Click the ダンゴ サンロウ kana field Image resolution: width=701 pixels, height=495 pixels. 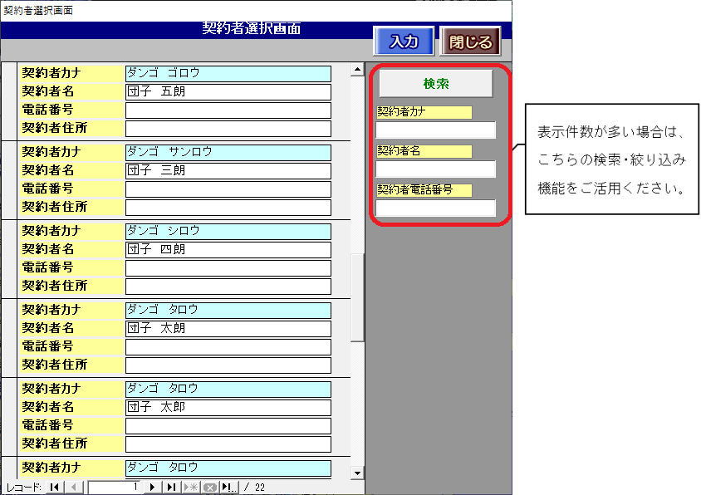[228, 153]
